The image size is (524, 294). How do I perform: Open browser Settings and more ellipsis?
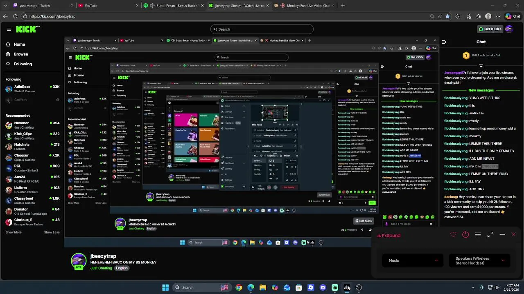[498, 16]
